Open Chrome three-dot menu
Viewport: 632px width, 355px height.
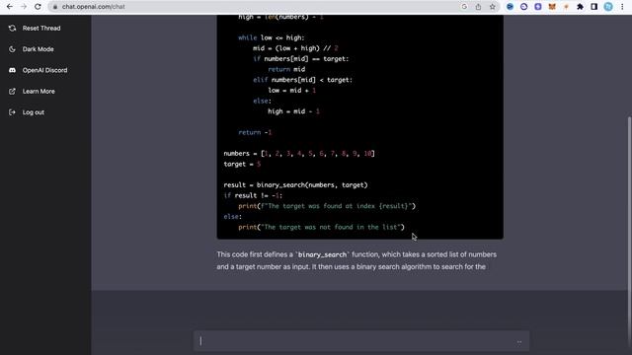click(622, 7)
